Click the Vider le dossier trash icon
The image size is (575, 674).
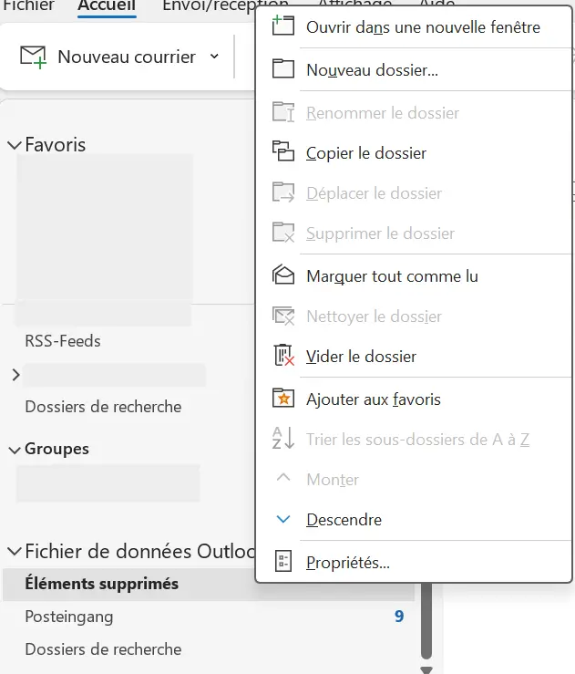point(283,355)
